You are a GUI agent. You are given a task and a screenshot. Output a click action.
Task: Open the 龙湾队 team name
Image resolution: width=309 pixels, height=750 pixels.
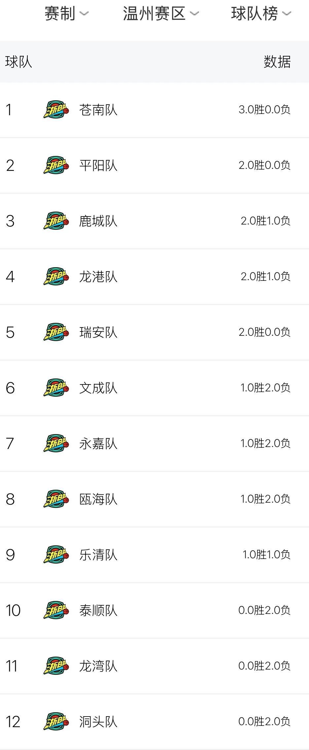98,666
